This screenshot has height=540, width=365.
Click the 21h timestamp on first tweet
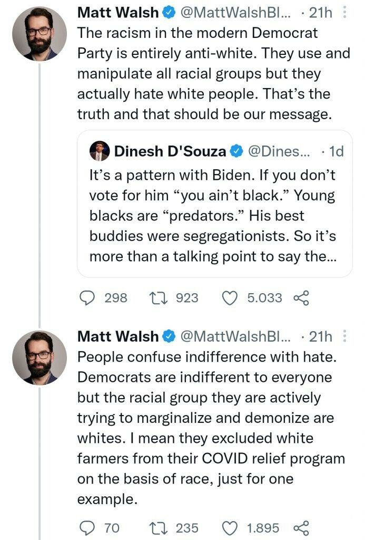coord(320,13)
